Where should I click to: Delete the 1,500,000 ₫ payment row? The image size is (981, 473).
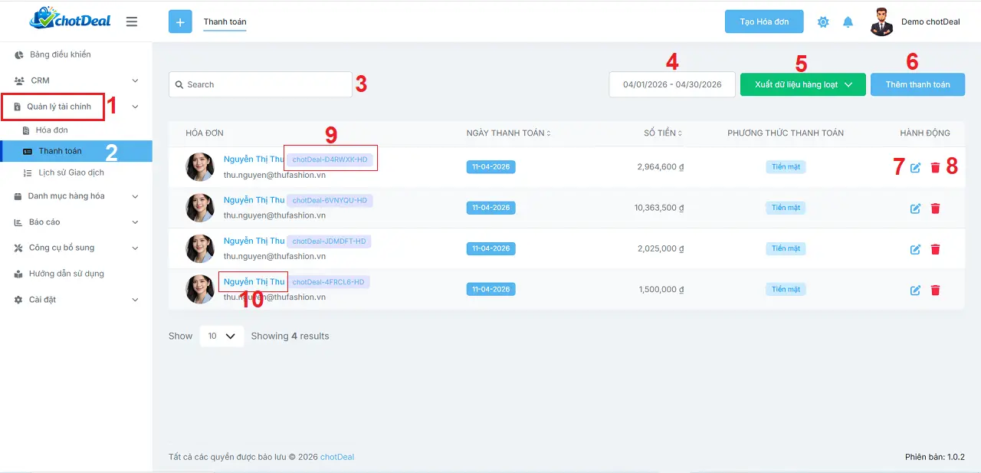click(935, 291)
